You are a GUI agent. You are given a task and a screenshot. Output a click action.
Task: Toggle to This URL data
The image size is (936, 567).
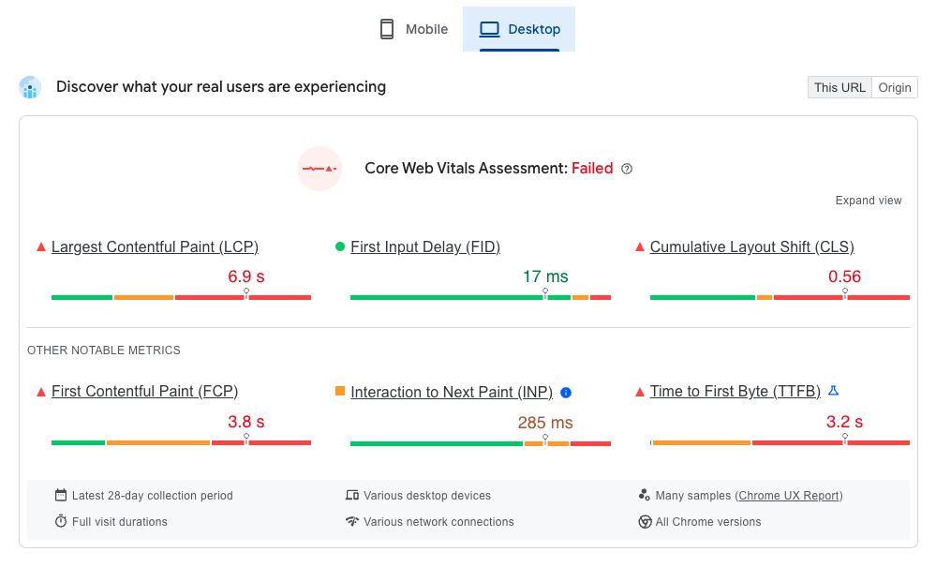point(839,87)
